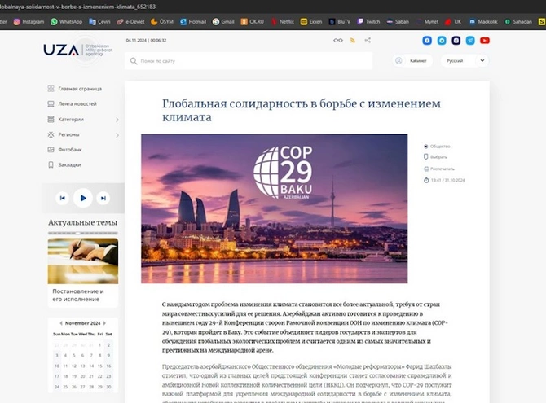Screen dimensions: 546x403
Task: Click the article headline Глобальная солидарность
Action: point(302,111)
